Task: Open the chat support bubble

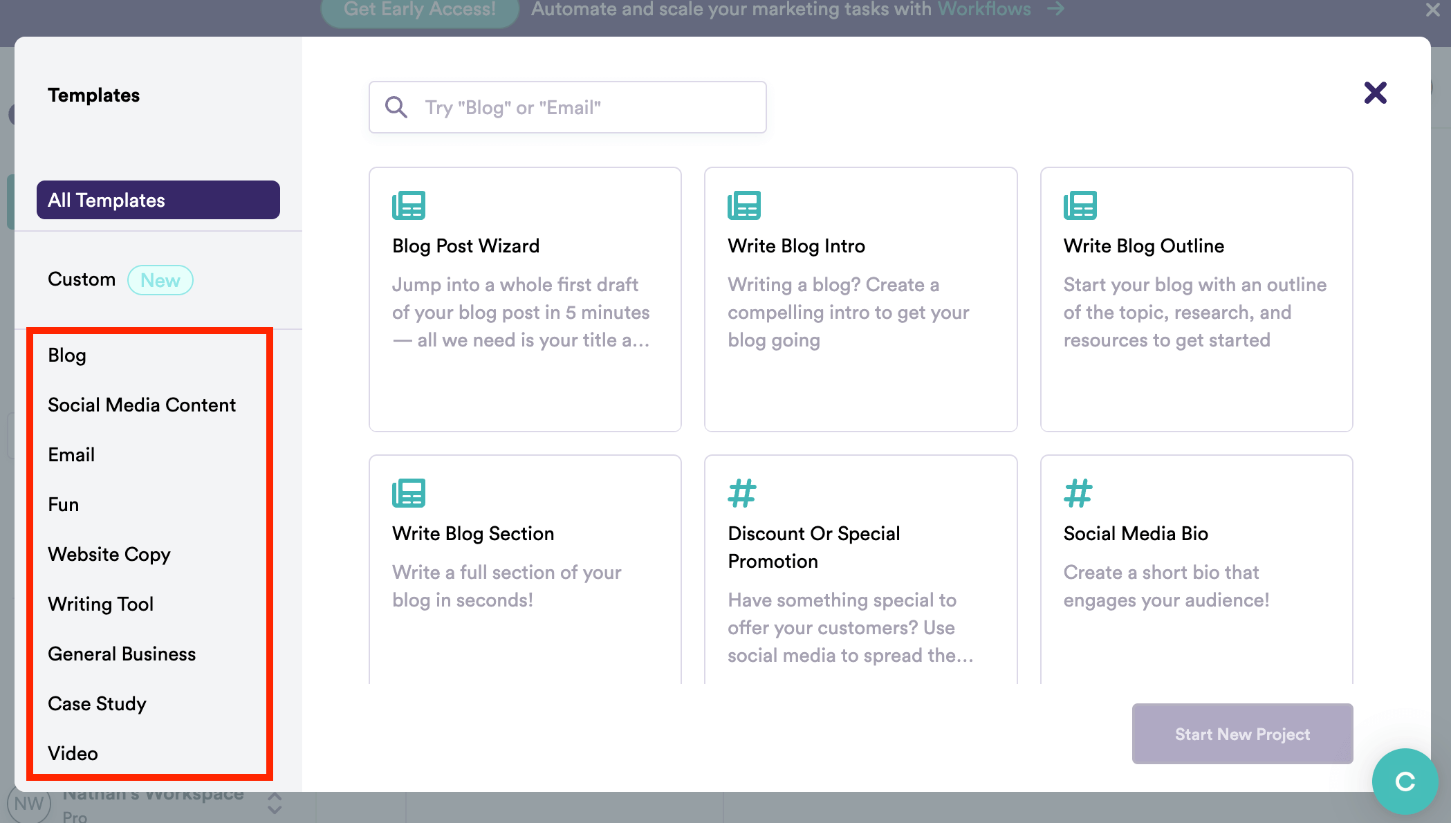Action: pos(1405,781)
